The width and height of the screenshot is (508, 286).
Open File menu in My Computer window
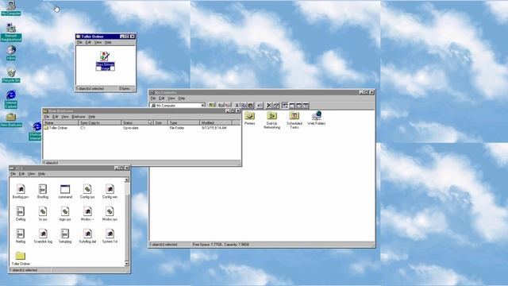pos(153,99)
